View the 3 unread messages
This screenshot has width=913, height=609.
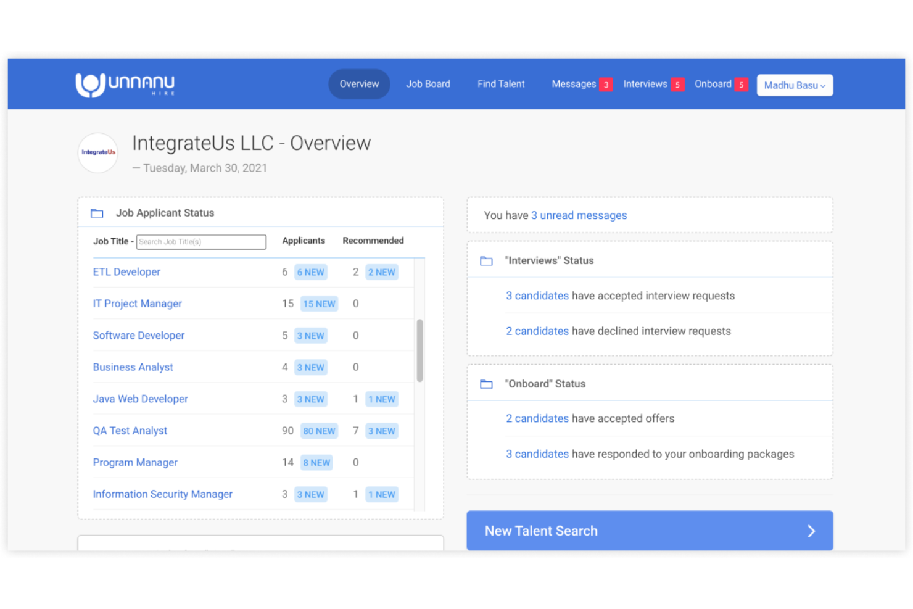click(x=579, y=215)
